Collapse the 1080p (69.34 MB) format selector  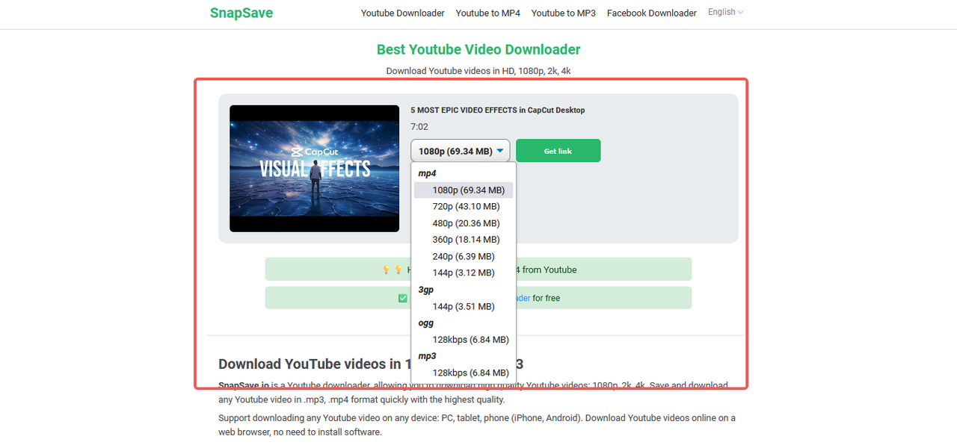pos(461,151)
